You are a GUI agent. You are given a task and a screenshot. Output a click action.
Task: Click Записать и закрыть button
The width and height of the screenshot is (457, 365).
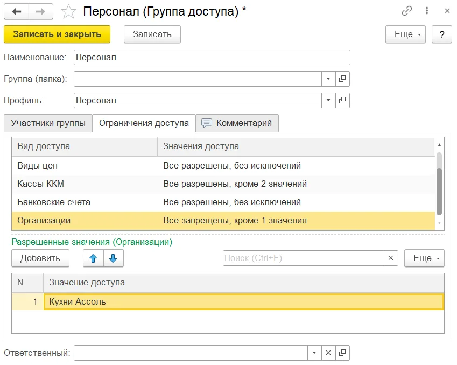[x=57, y=34]
